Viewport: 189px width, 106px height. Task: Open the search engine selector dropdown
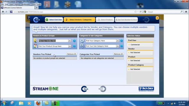[145, 12]
